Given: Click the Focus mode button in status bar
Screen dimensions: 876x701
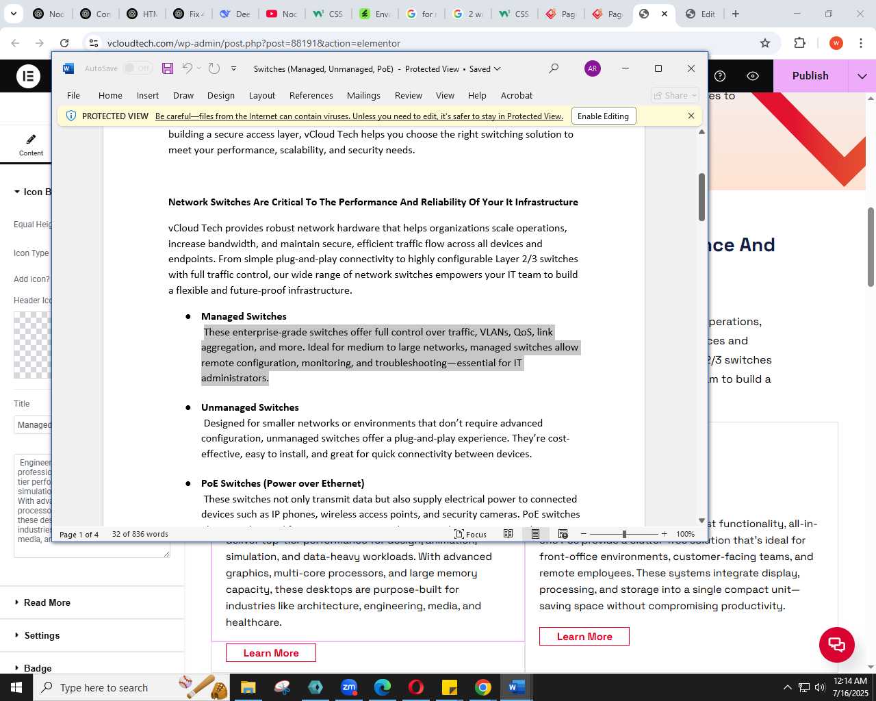Looking at the screenshot, I should (471, 534).
